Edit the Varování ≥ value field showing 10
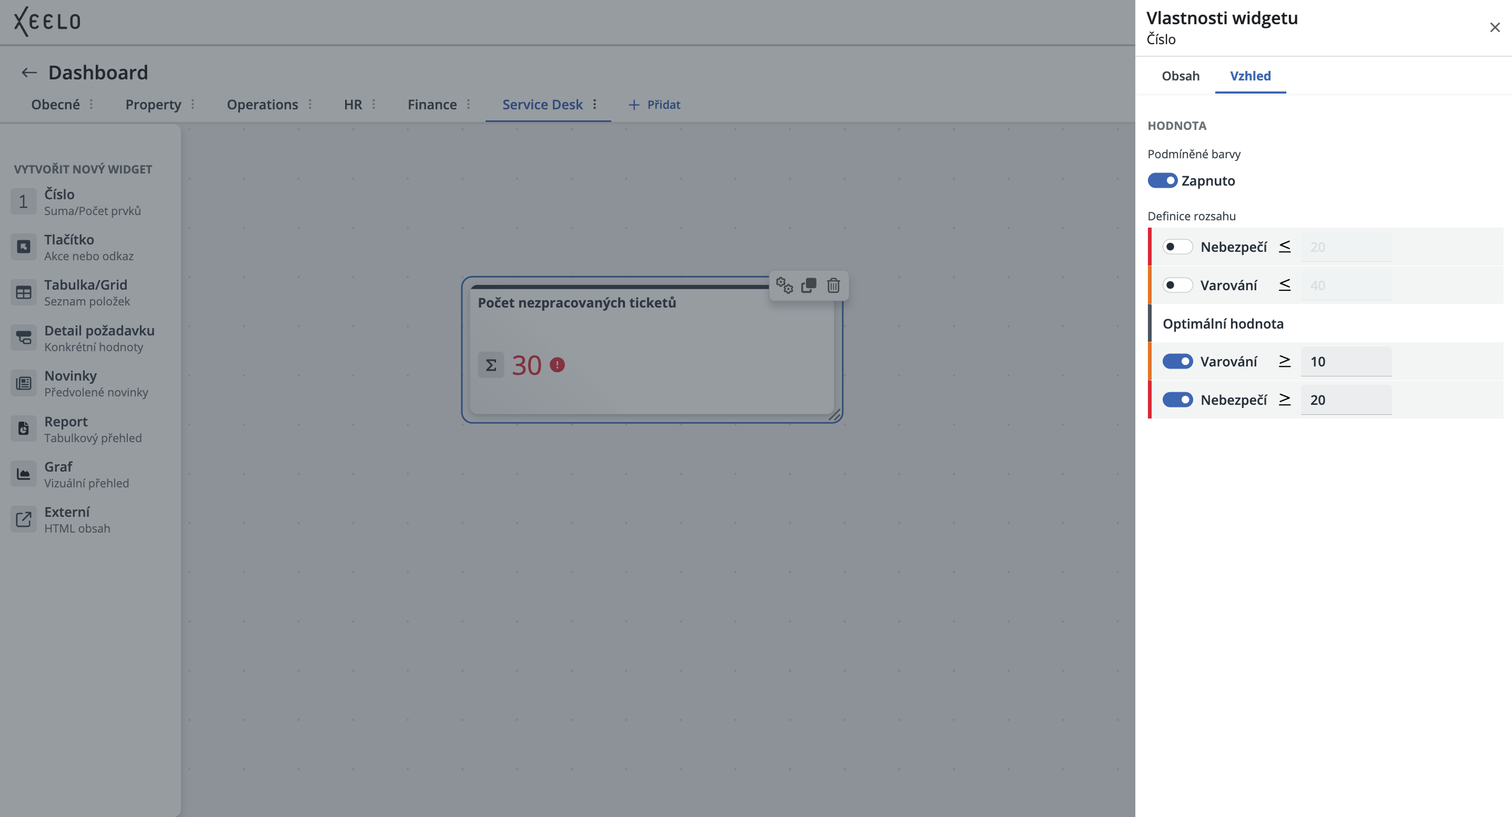 (x=1346, y=361)
